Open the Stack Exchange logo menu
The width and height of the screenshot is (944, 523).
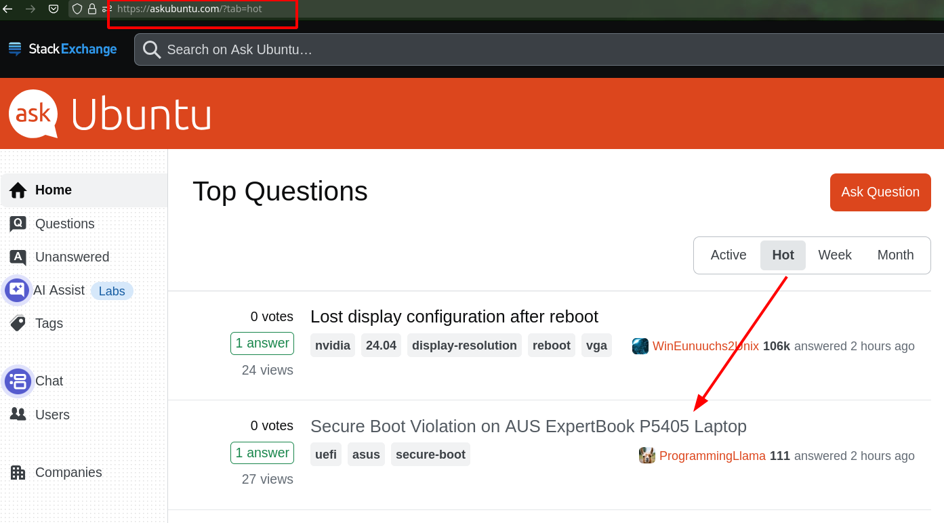pos(62,49)
